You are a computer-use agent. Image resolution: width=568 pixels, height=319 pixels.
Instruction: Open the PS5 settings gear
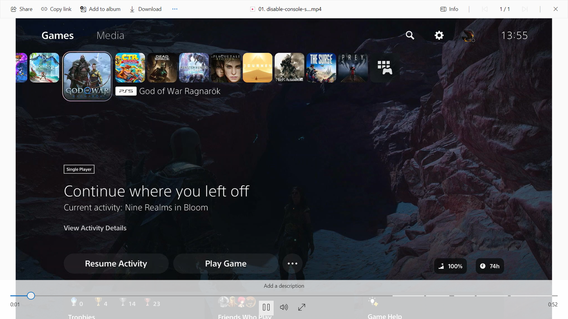point(439,35)
